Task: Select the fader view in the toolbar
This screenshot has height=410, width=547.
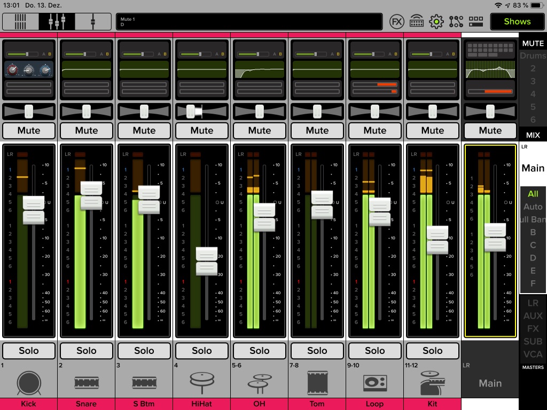Action: click(x=56, y=21)
